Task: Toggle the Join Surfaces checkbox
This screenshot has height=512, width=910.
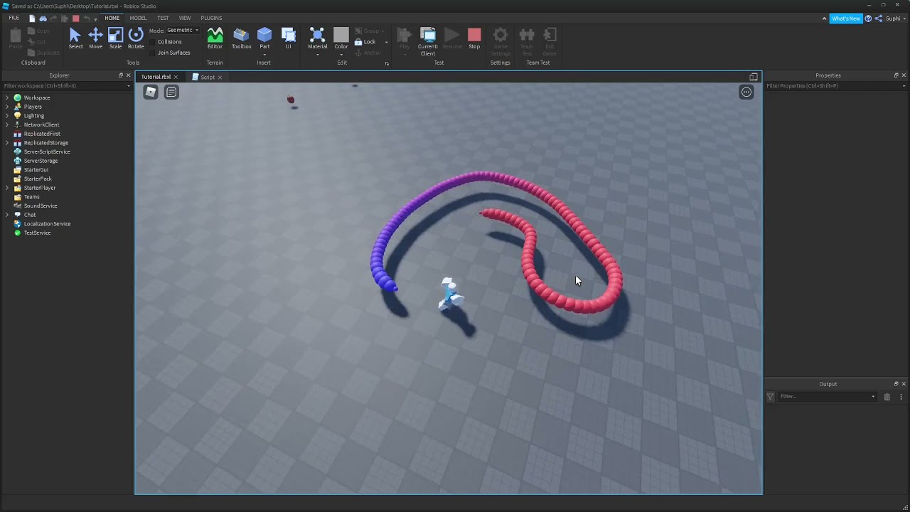Action: coord(153,53)
